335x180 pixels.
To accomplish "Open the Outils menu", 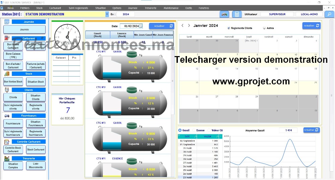I will coord(189,8).
